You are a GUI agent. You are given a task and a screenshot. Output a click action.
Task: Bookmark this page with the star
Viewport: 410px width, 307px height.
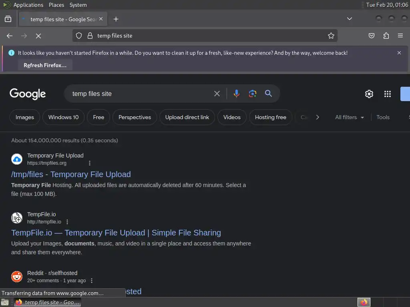click(331, 36)
